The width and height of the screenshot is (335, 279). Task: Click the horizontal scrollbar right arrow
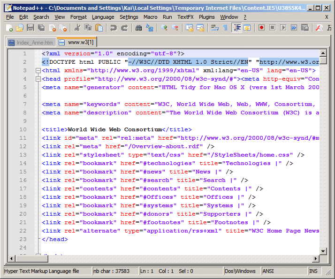pyautogui.click(x=316, y=259)
